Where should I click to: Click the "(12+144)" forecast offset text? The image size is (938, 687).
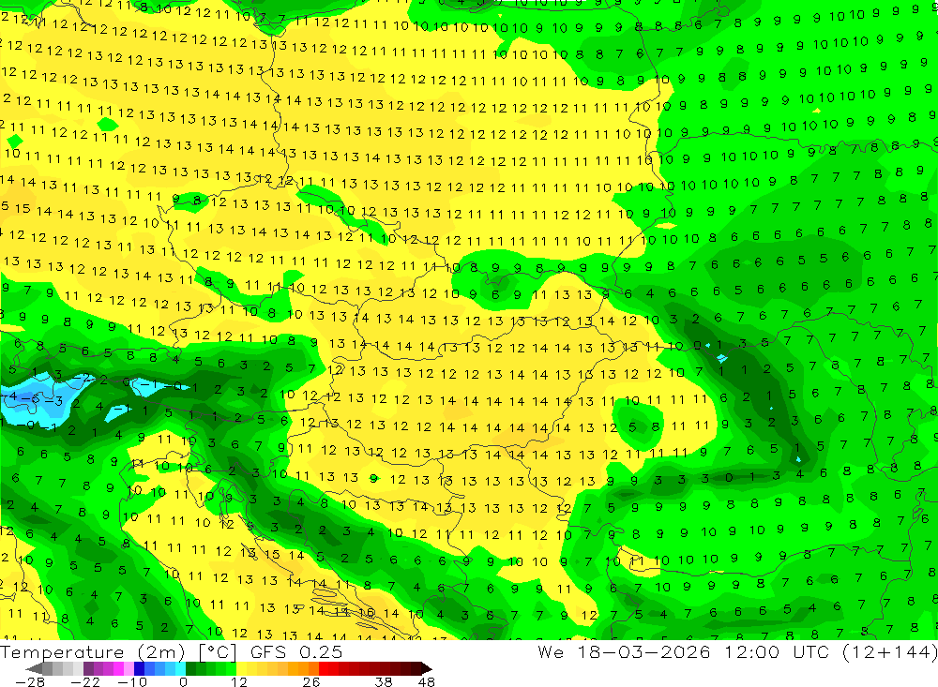pyautogui.click(x=890, y=652)
